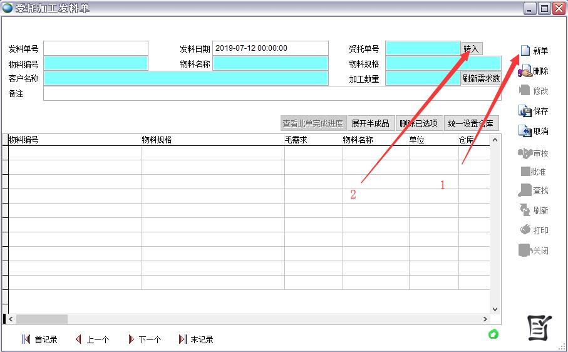Click the 展开半成品 button
The width and height of the screenshot is (568, 352).
[370, 123]
